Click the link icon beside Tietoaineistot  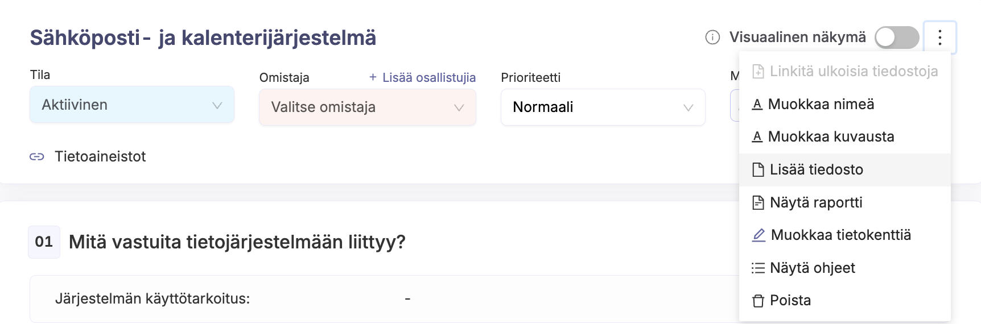point(37,157)
